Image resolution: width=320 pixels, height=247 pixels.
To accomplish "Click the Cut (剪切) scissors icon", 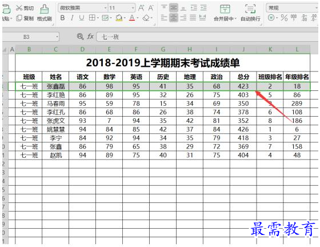I will [19, 8].
